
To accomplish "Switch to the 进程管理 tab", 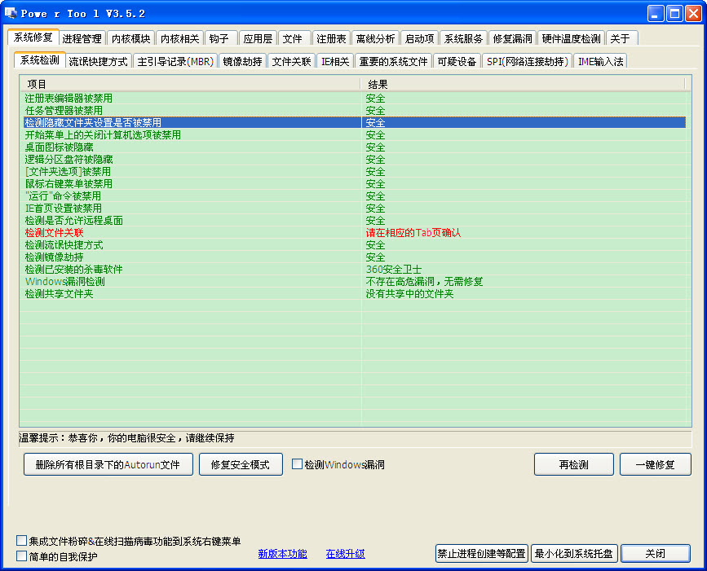I will [82, 38].
